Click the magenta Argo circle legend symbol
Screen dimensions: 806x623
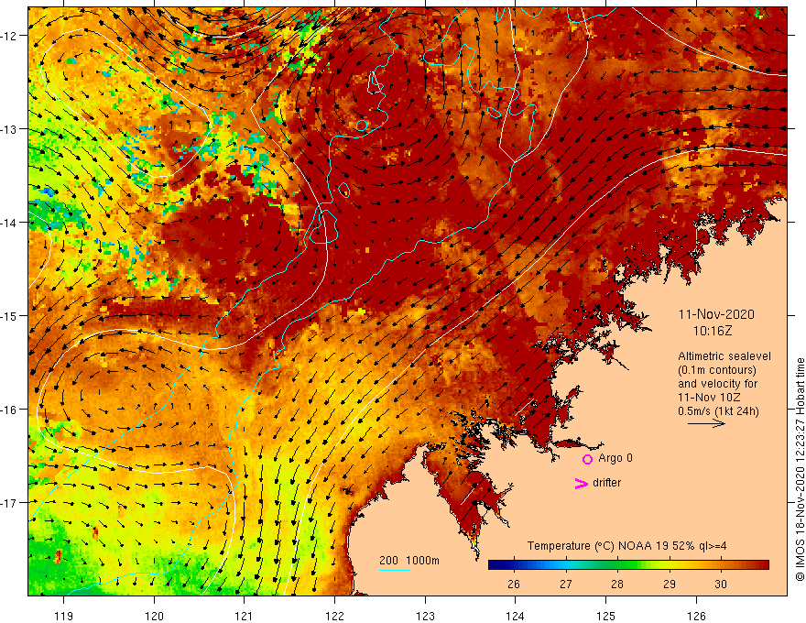[587, 459]
